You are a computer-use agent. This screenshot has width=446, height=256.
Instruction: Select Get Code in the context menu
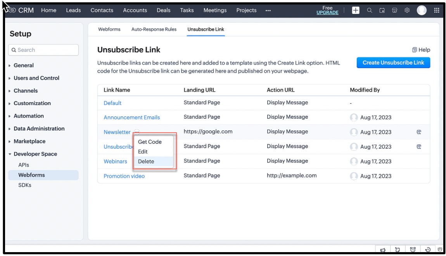tap(150, 142)
